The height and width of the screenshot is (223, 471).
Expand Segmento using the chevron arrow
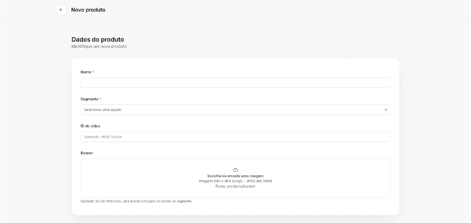click(x=385, y=109)
